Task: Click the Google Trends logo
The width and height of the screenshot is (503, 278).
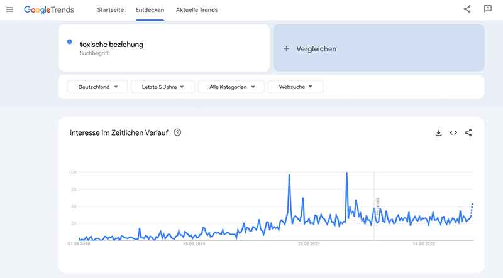Action: [x=49, y=10]
